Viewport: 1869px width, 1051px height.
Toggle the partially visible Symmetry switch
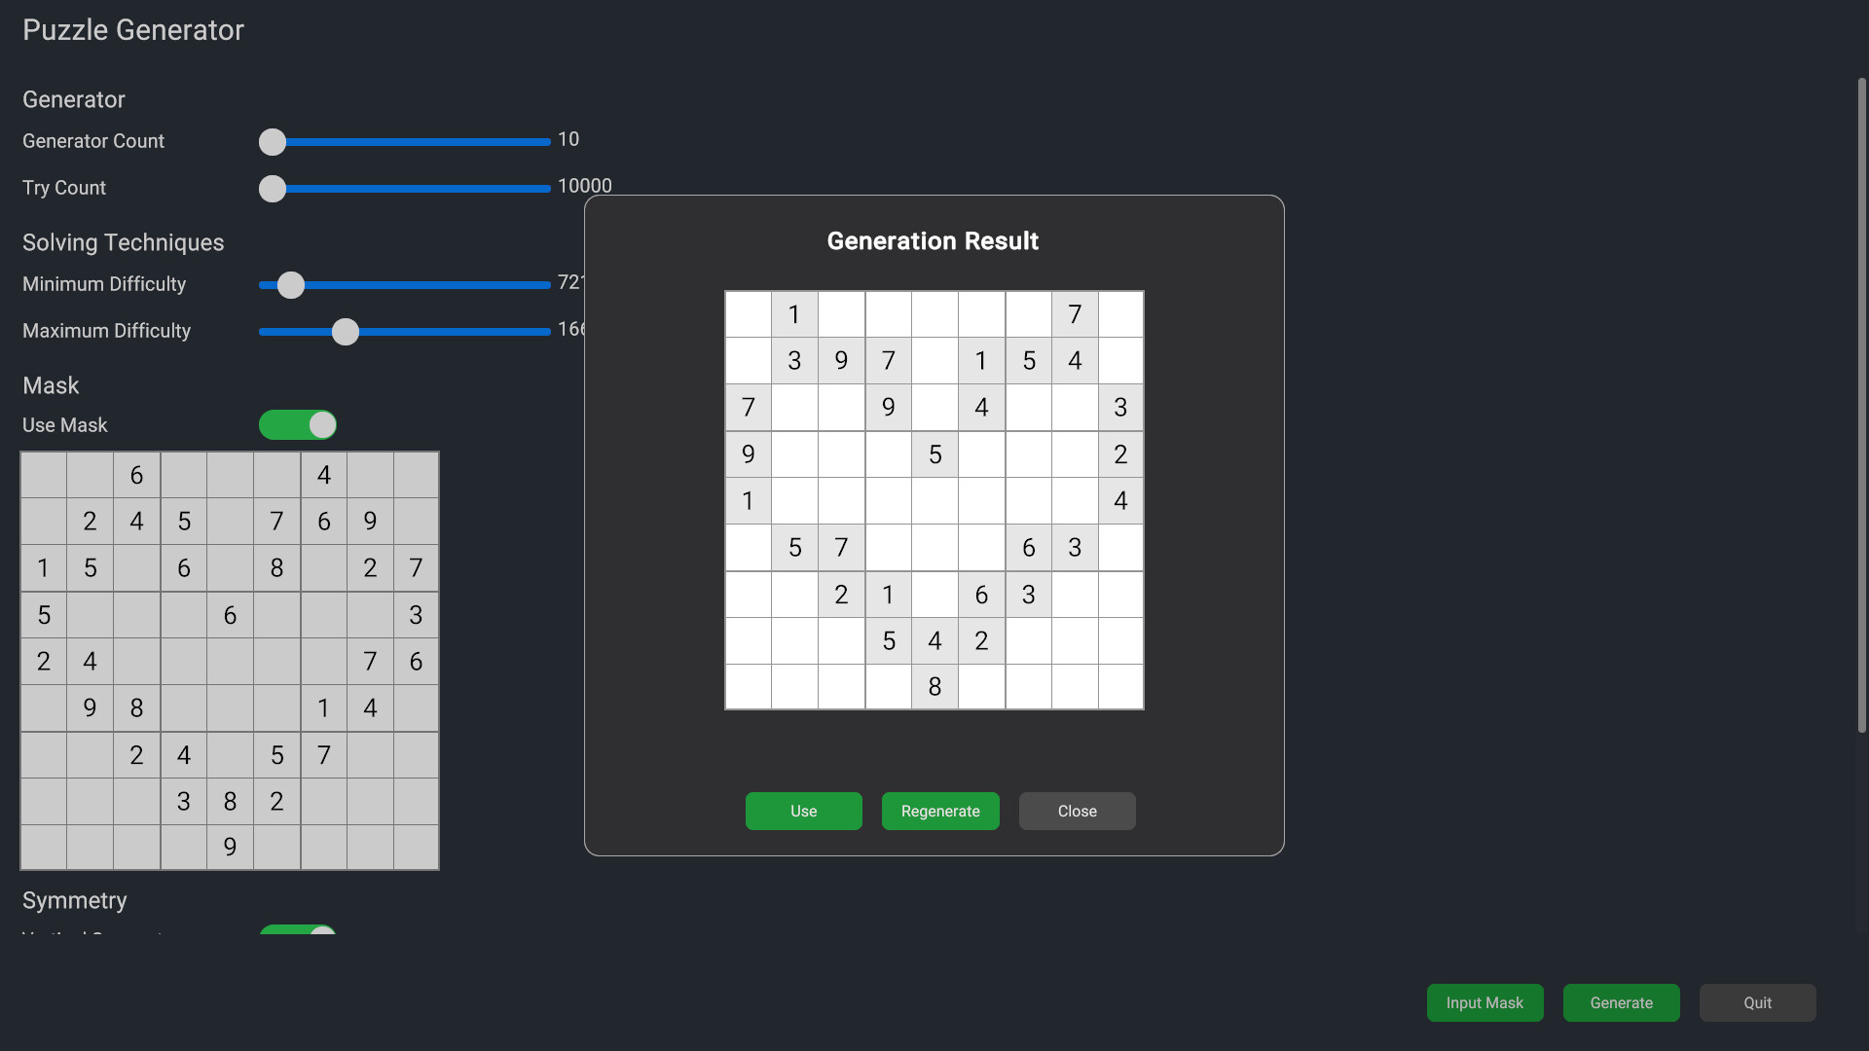[x=298, y=930]
